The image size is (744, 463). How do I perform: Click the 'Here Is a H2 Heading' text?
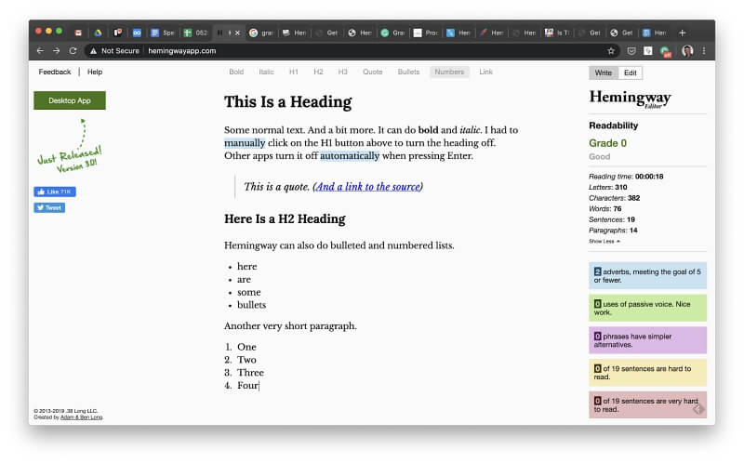coord(285,218)
